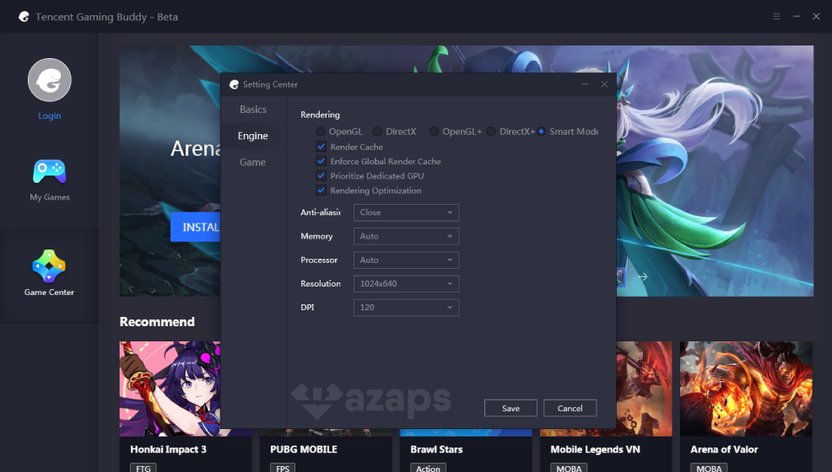Click the PUBG MOBILE title
Viewport: 832px width, 472px height.
[304, 449]
